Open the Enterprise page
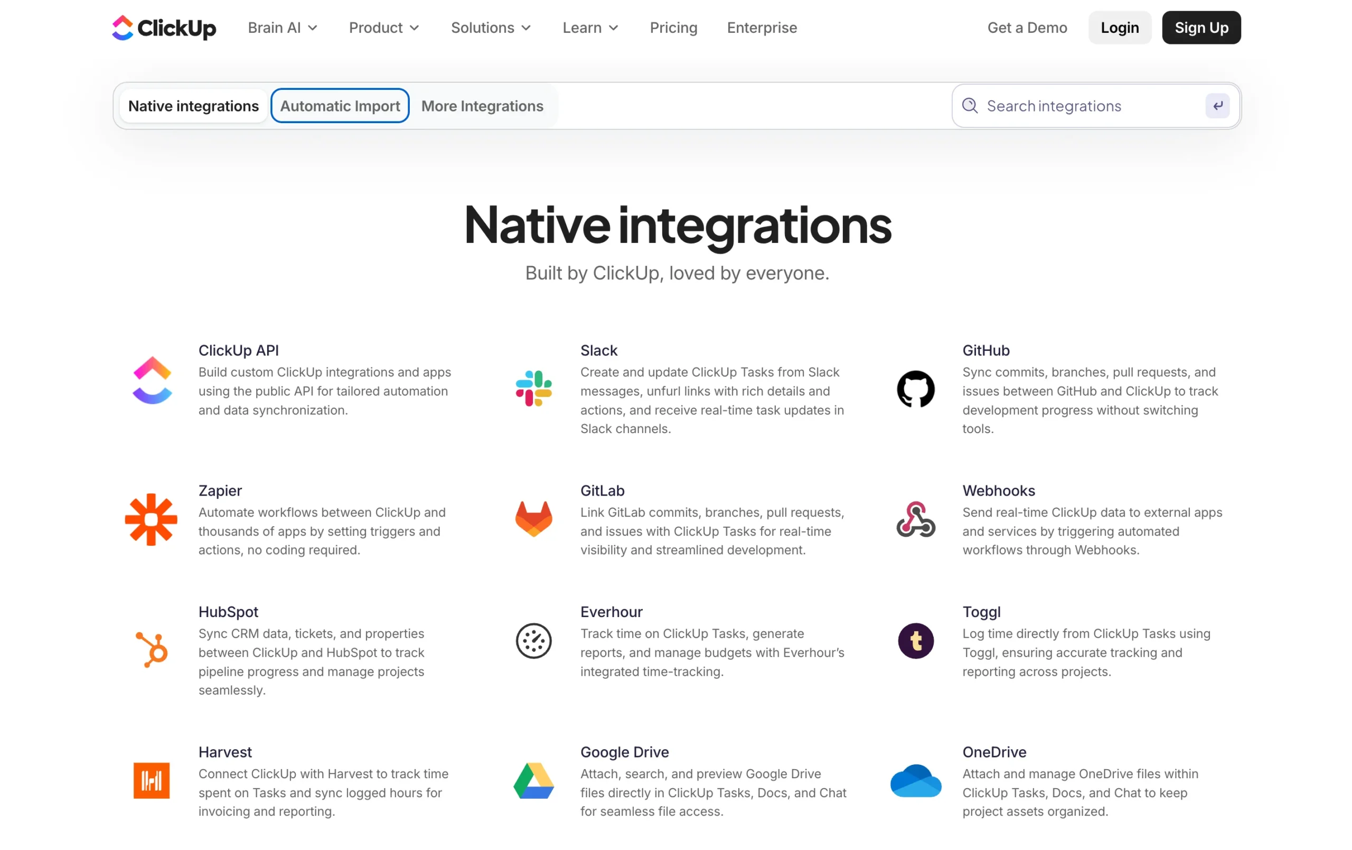This screenshot has width=1352, height=850. pos(762,27)
